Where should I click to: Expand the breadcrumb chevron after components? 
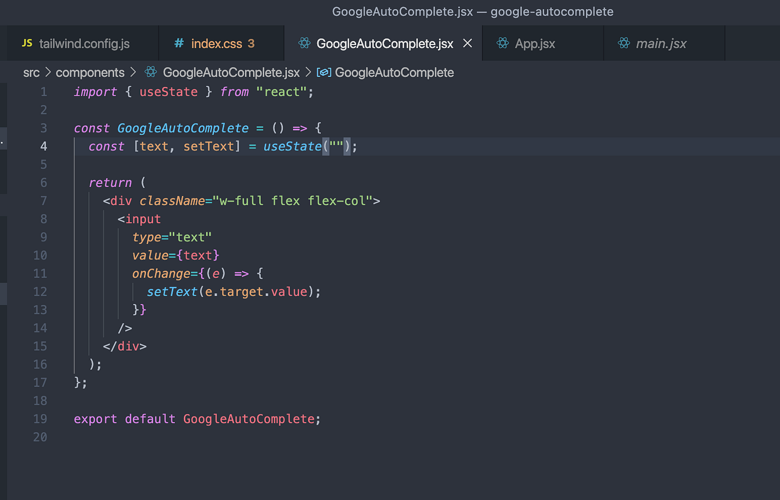coord(134,72)
